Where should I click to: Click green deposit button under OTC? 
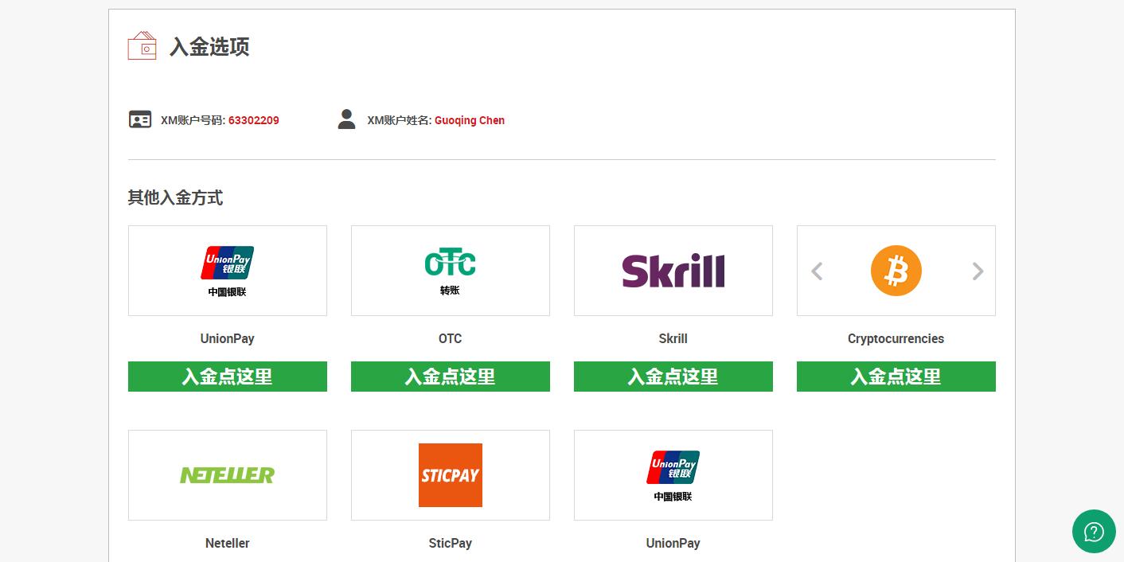pos(451,377)
